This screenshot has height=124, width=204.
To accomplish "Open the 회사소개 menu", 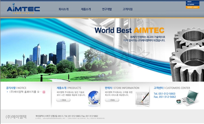I will coord(63,9).
